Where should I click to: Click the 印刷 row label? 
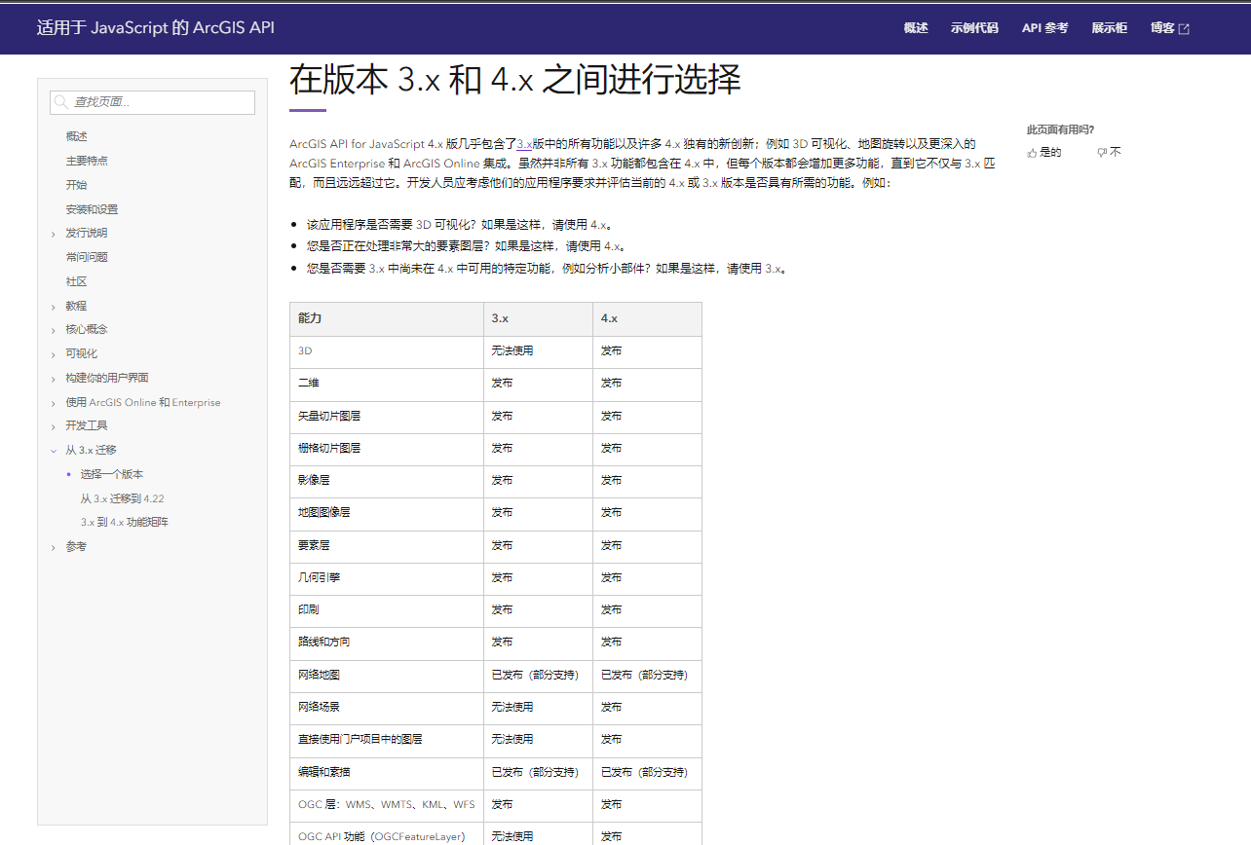coord(308,609)
